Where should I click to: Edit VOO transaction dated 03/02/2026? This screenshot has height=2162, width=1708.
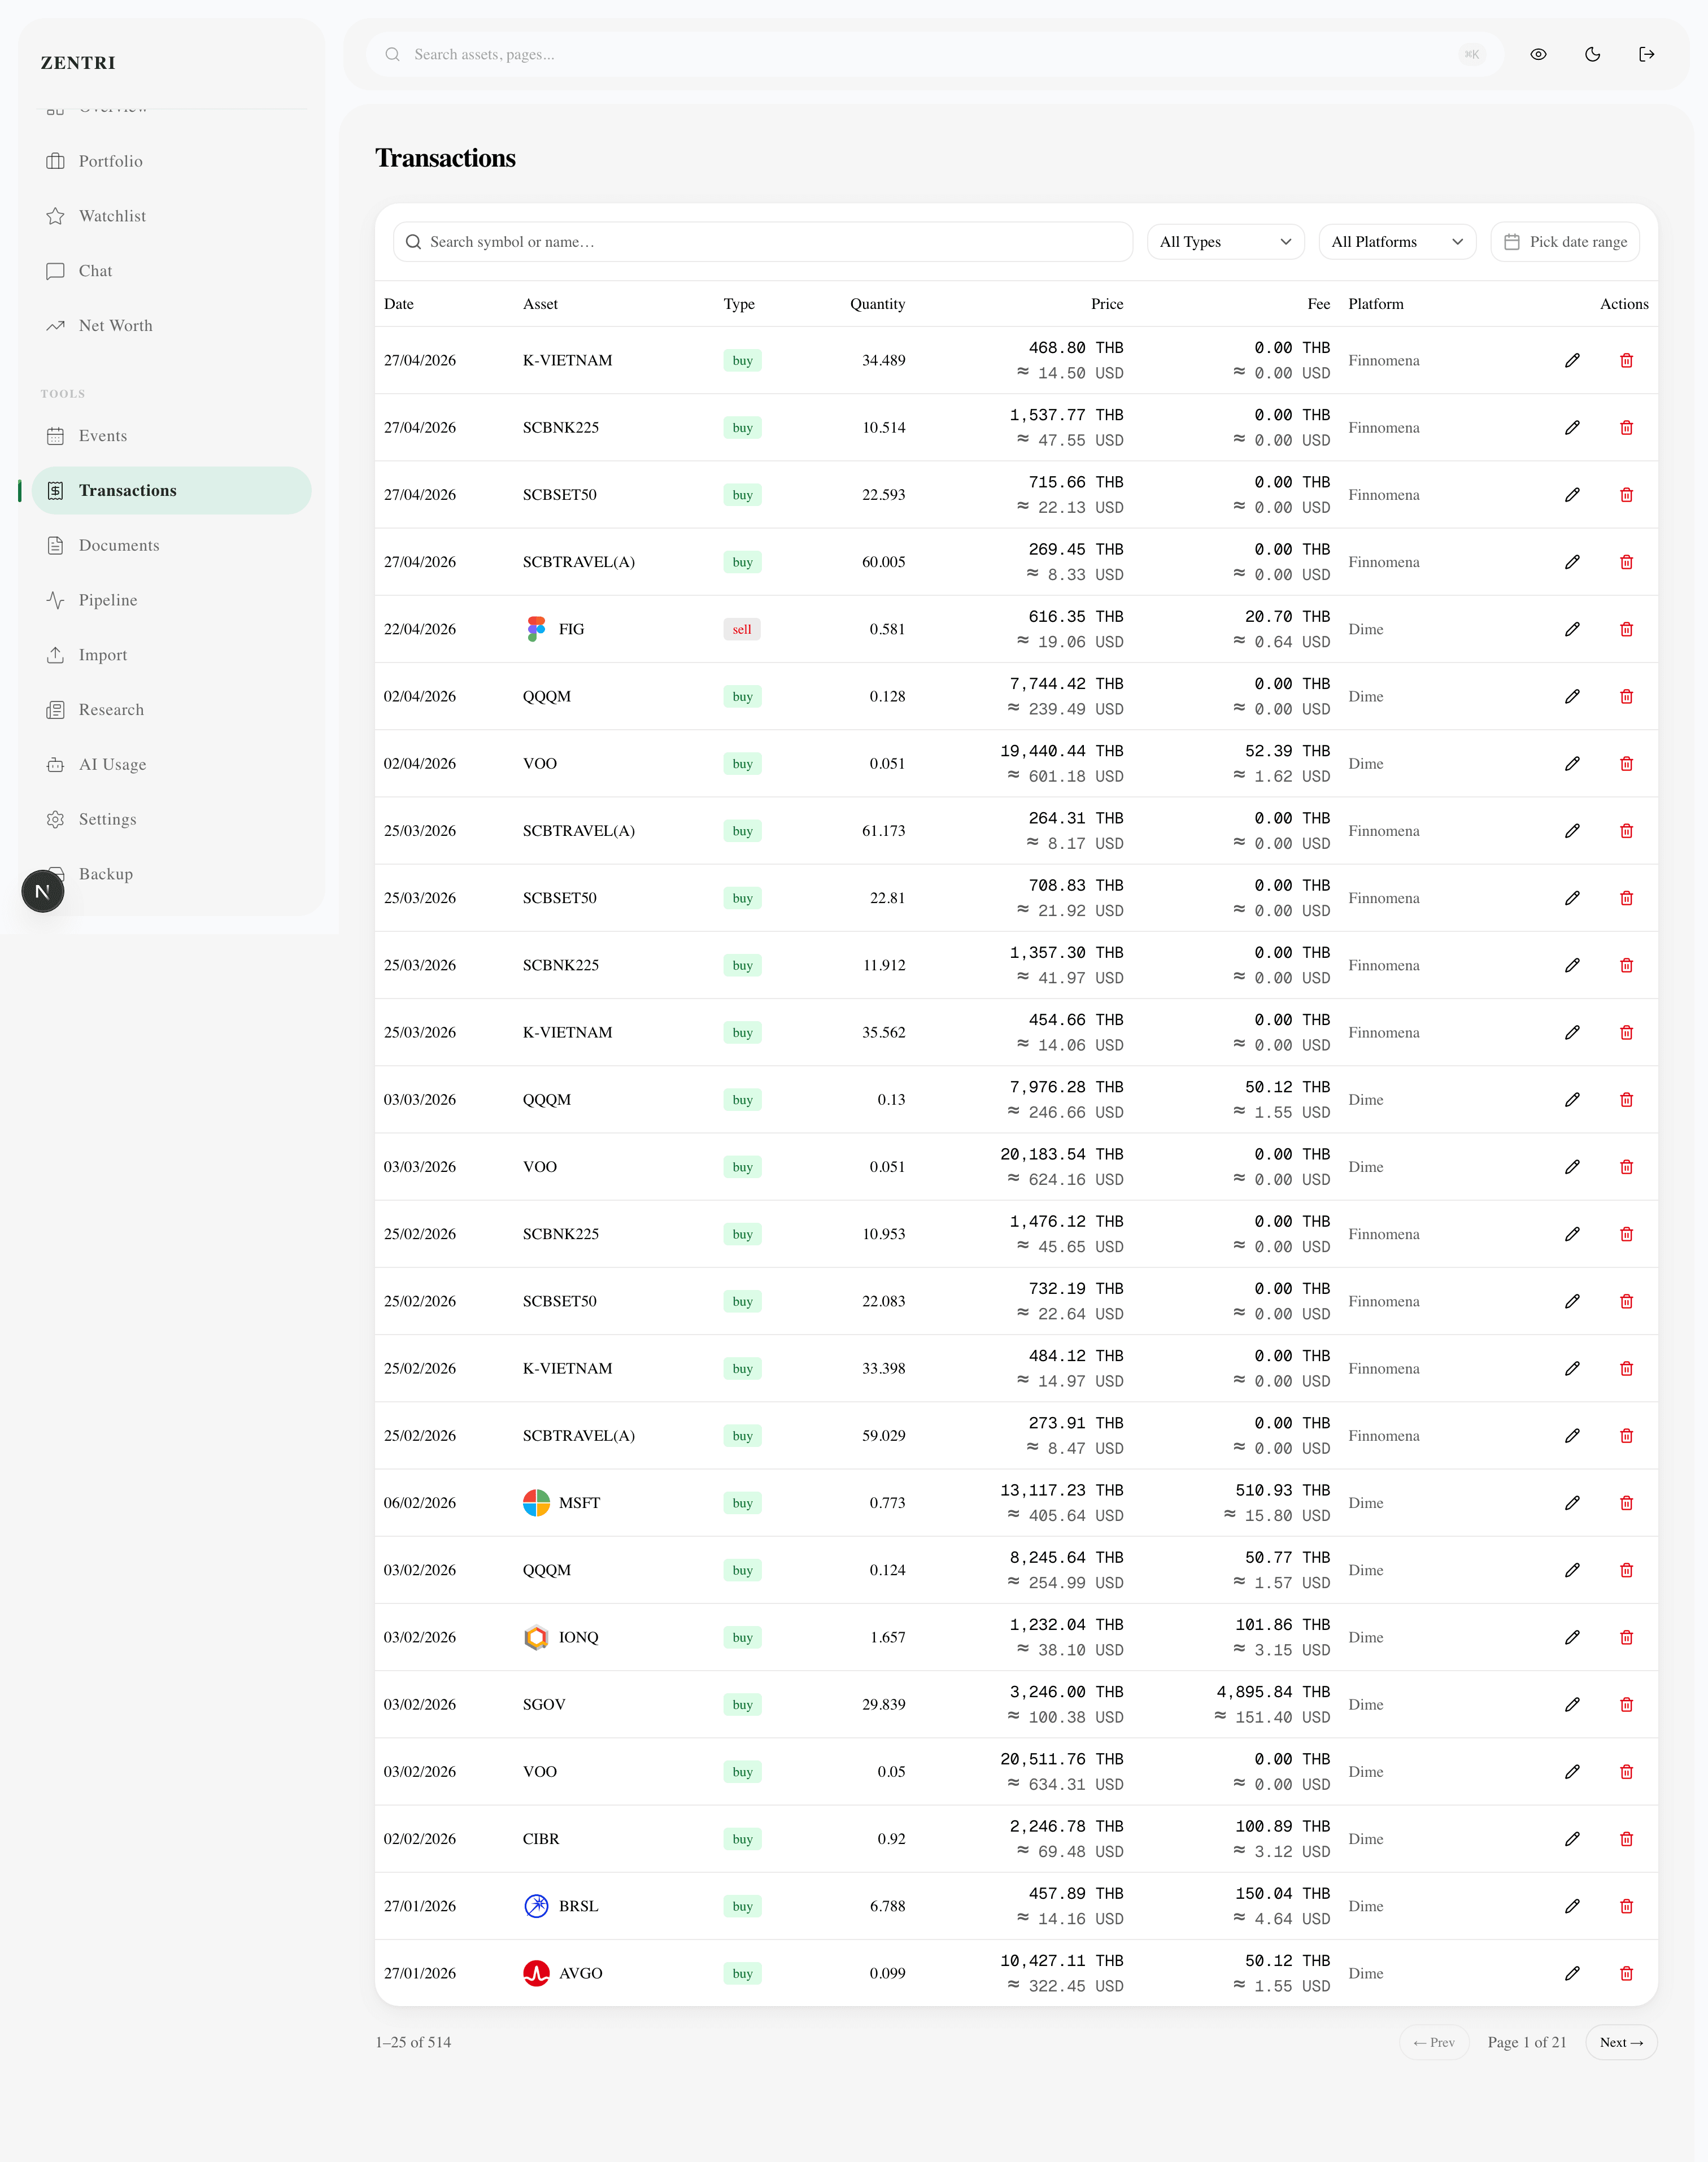pyautogui.click(x=1572, y=1772)
